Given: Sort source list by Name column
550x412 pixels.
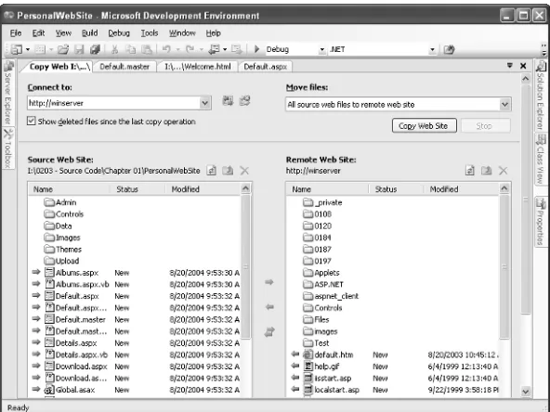Looking at the screenshot, I should 69,189.
